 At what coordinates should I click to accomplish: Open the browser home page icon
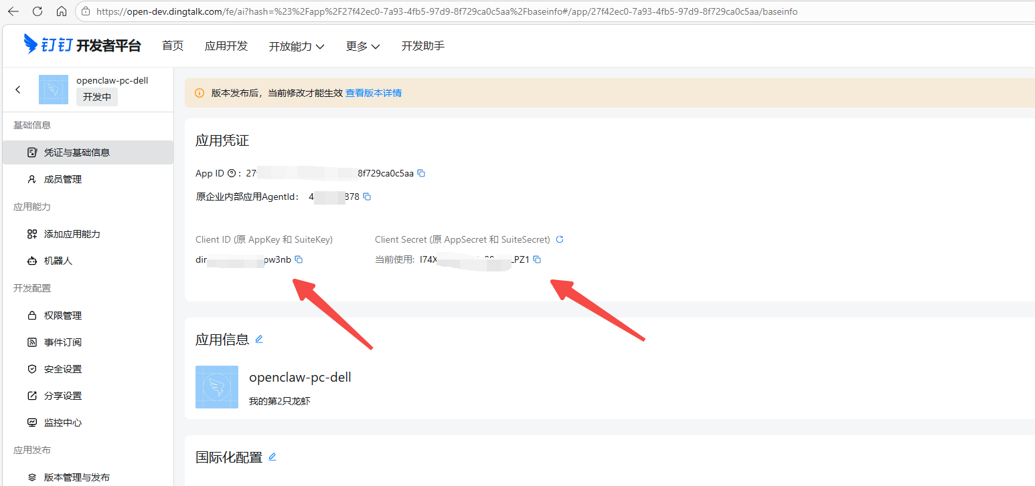pyautogui.click(x=61, y=11)
